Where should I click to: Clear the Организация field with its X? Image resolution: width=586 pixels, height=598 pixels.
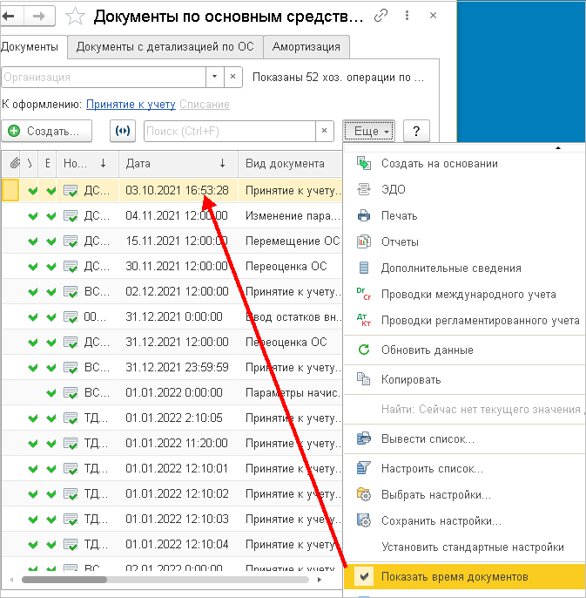pos(232,77)
